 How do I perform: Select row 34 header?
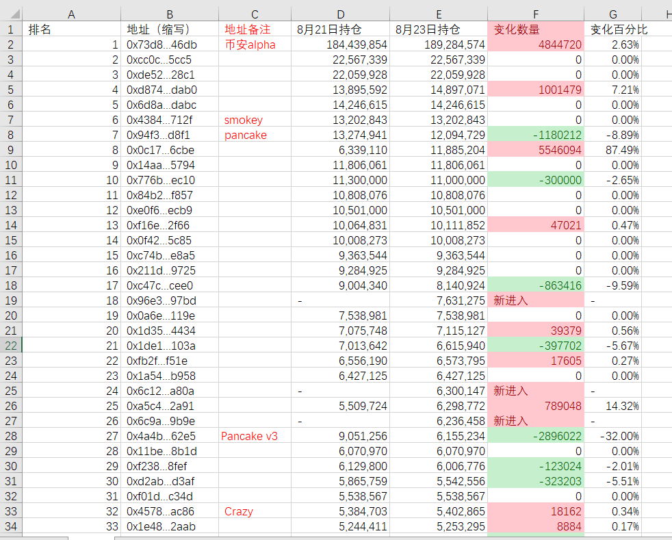[x=11, y=526]
